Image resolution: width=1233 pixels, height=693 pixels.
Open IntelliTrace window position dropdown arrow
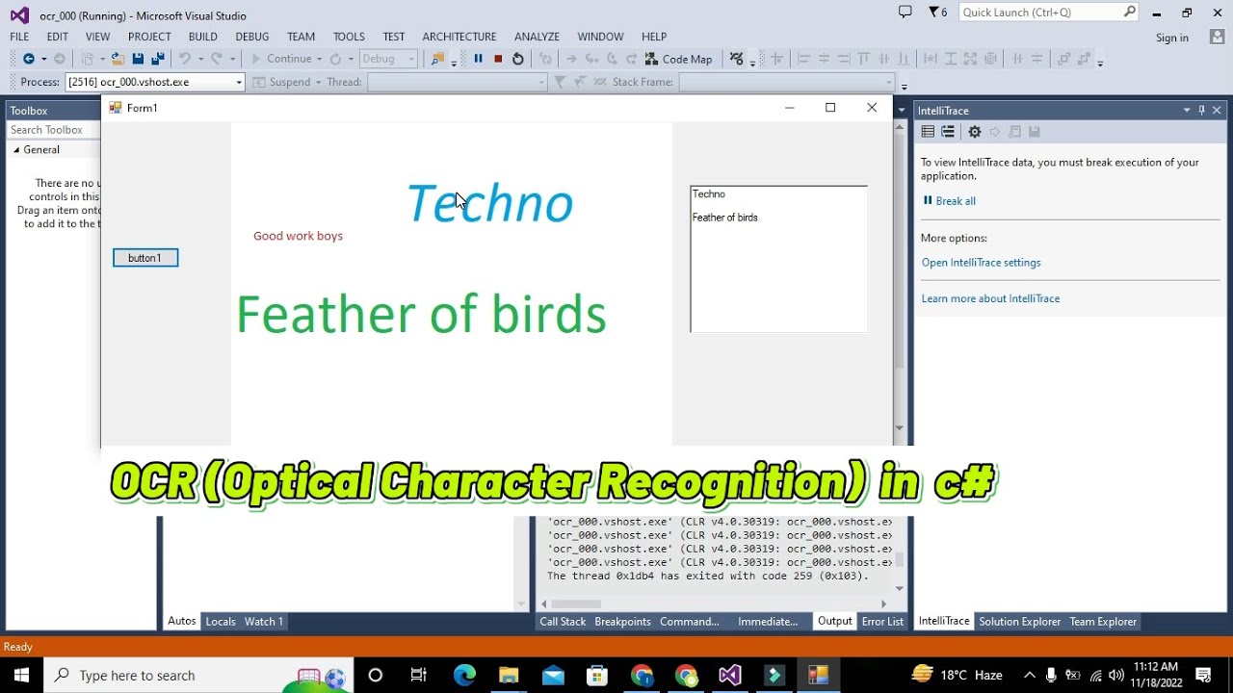[1187, 111]
